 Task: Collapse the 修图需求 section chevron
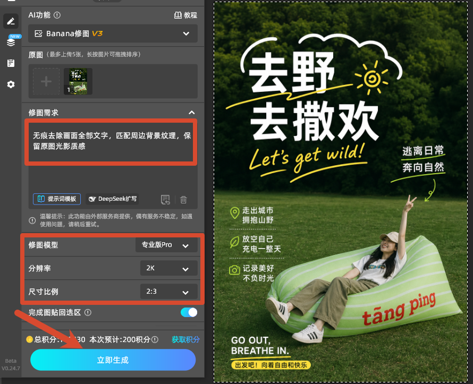click(191, 113)
